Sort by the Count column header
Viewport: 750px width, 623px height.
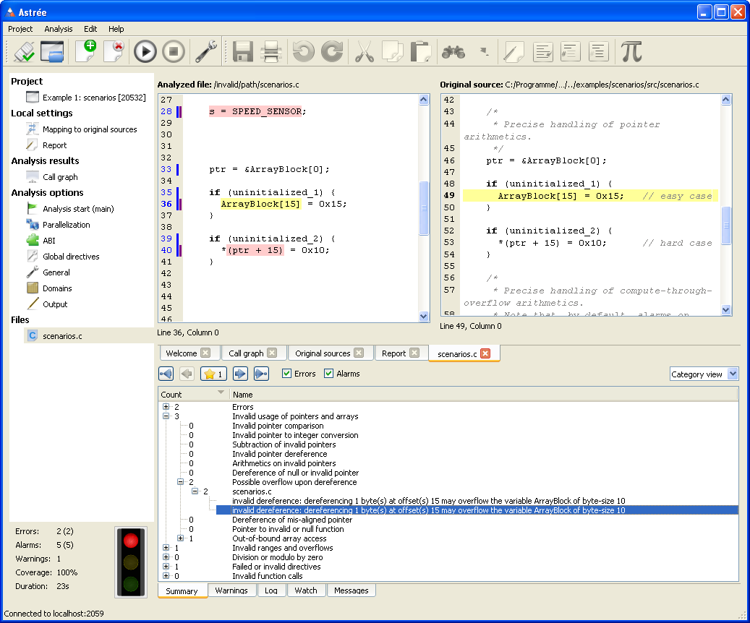click(x=193, y=395)
